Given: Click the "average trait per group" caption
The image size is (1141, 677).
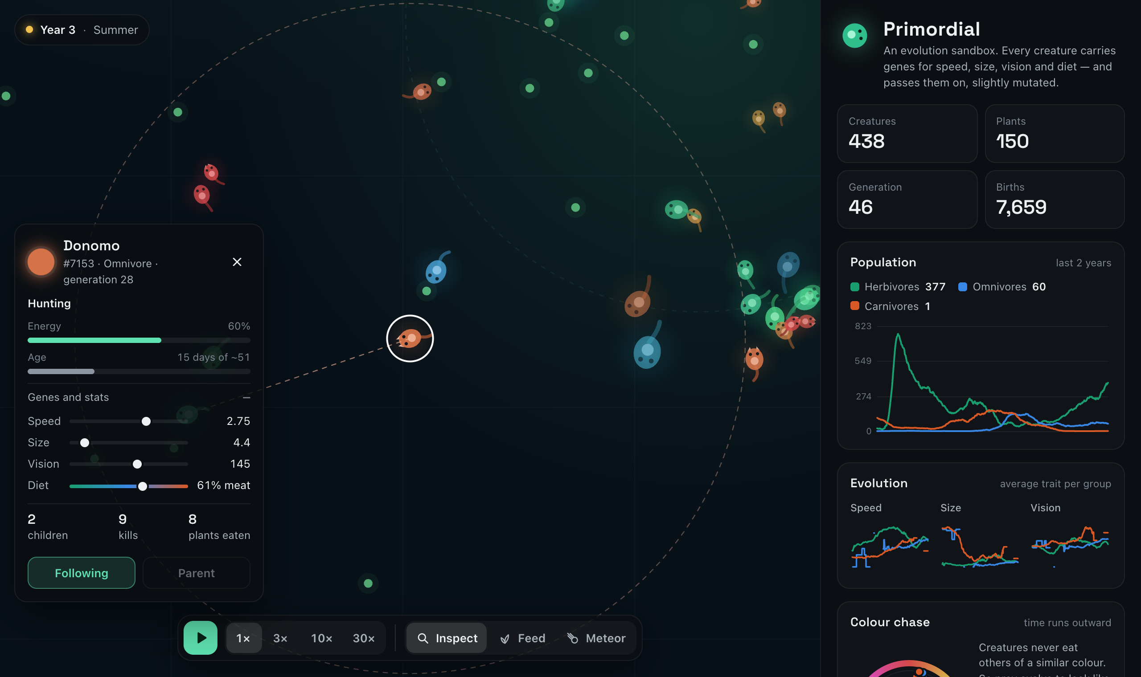Looking at the screenshot, I should [x=1055, y=484].
